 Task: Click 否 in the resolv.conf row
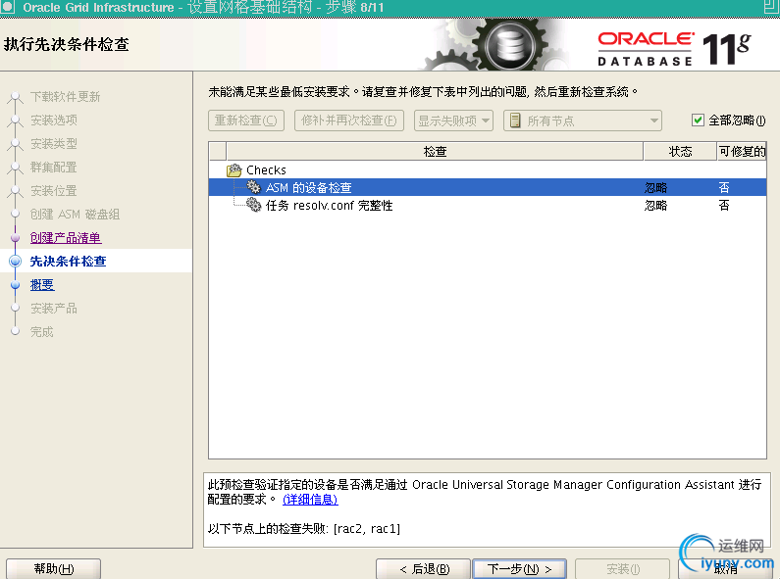click(724, 206)
